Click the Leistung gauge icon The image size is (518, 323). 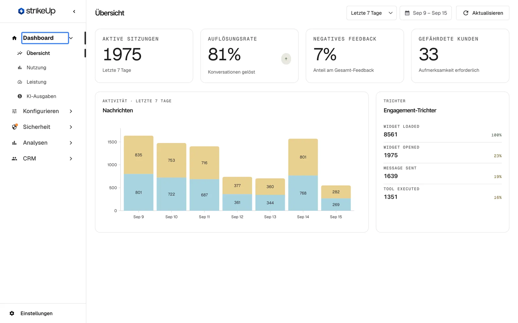tap(20, 82)
